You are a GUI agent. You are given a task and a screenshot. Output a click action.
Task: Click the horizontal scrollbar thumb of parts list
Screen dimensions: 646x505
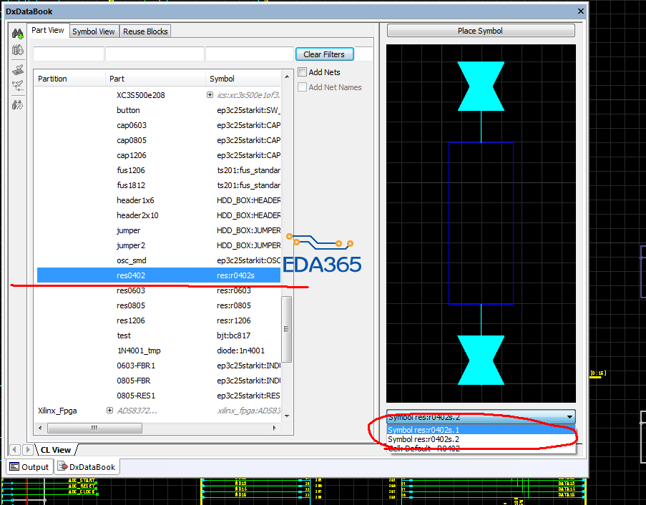coord(94,428)
